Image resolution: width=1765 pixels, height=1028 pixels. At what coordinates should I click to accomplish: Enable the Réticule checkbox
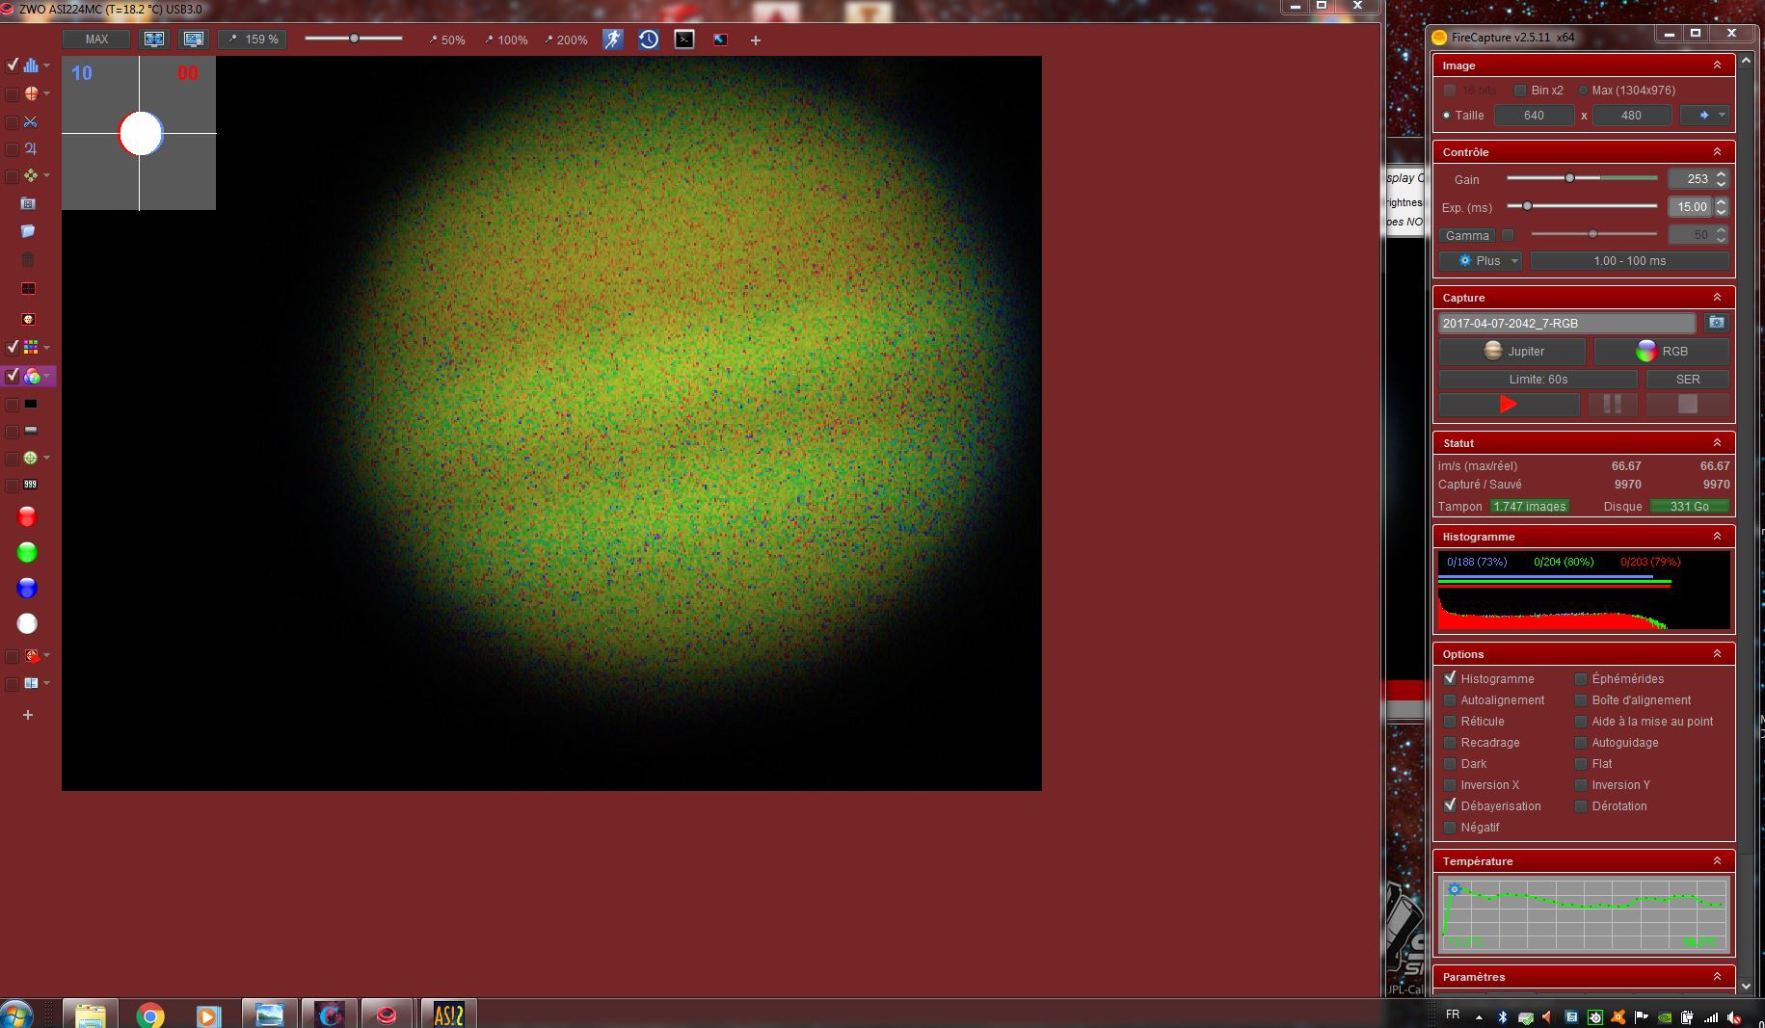[1450, 722]
